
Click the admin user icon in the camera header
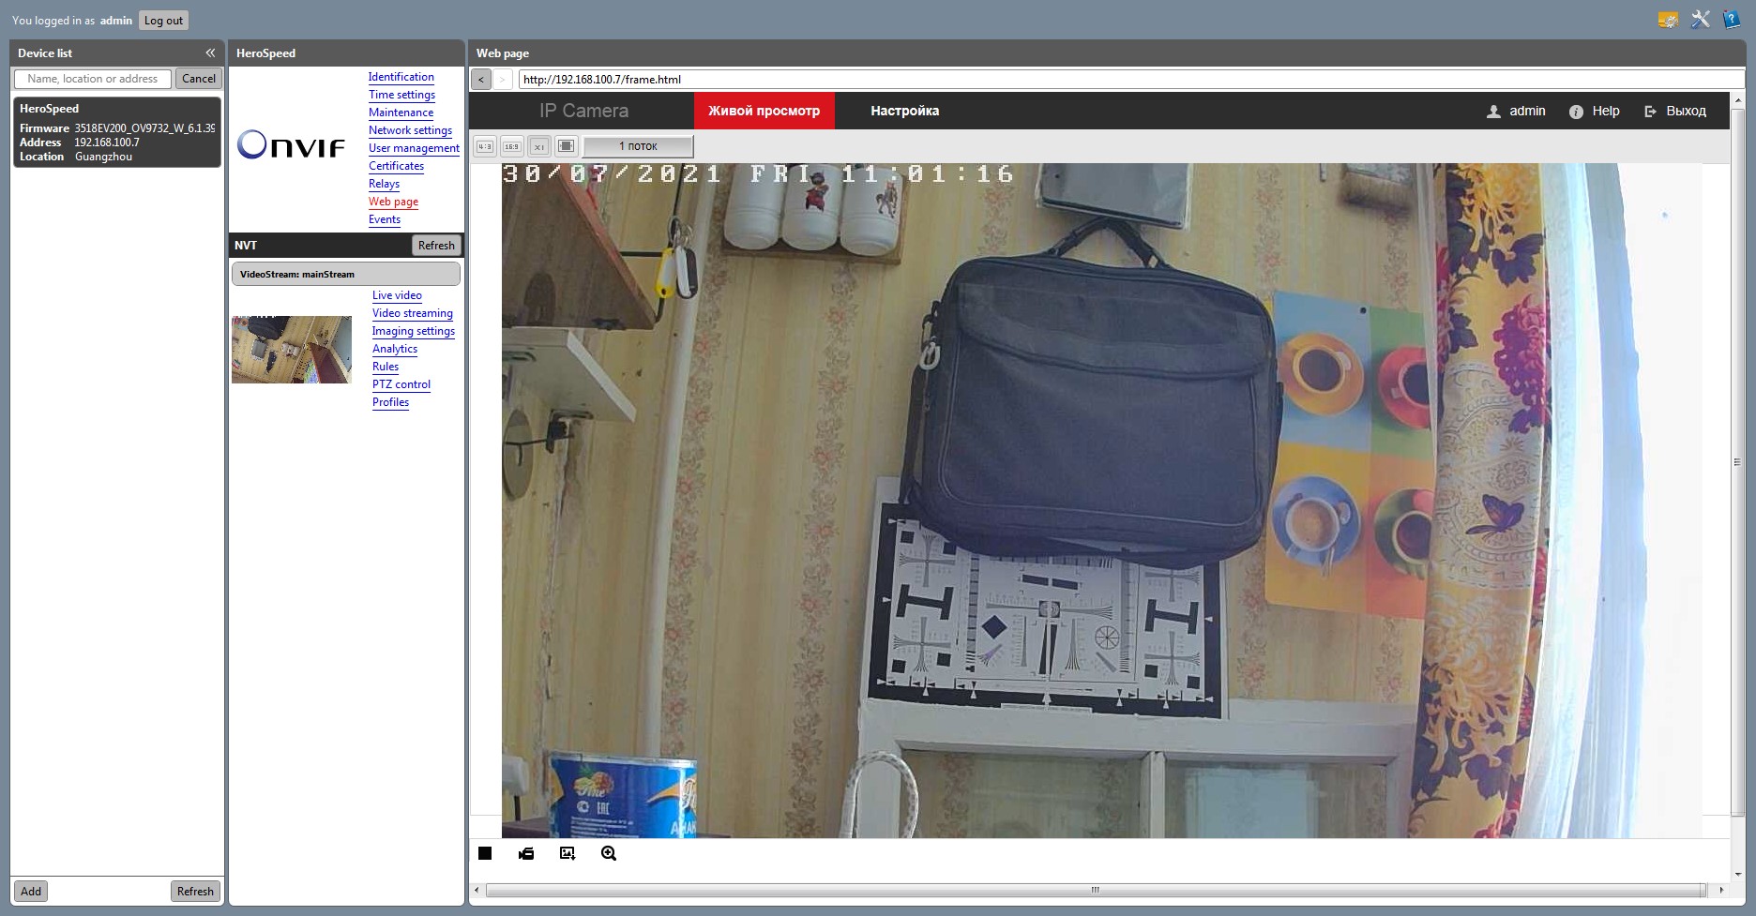(x=1493, y=112)
